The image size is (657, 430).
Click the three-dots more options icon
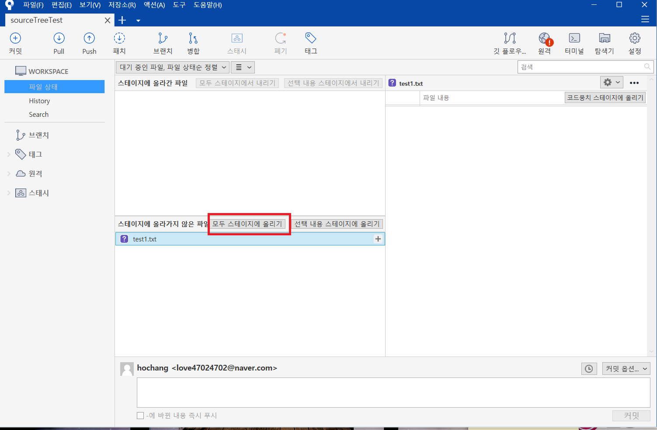(x=634, y=83)
